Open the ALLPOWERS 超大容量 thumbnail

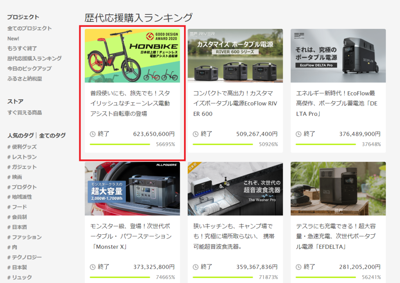[x=132, y=189]
